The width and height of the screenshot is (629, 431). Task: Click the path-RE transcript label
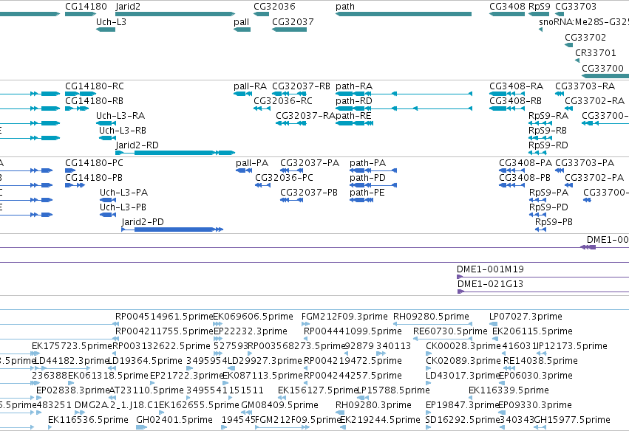tap(353, 116)
